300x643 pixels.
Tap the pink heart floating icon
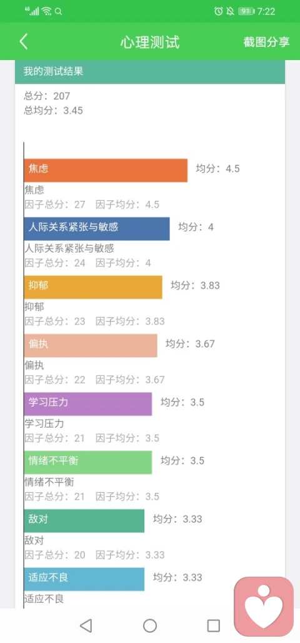[x=264, y=607]
